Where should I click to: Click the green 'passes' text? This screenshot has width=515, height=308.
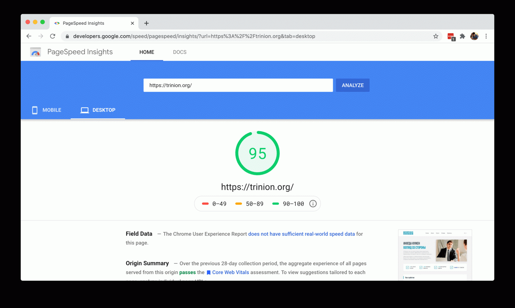188,272
